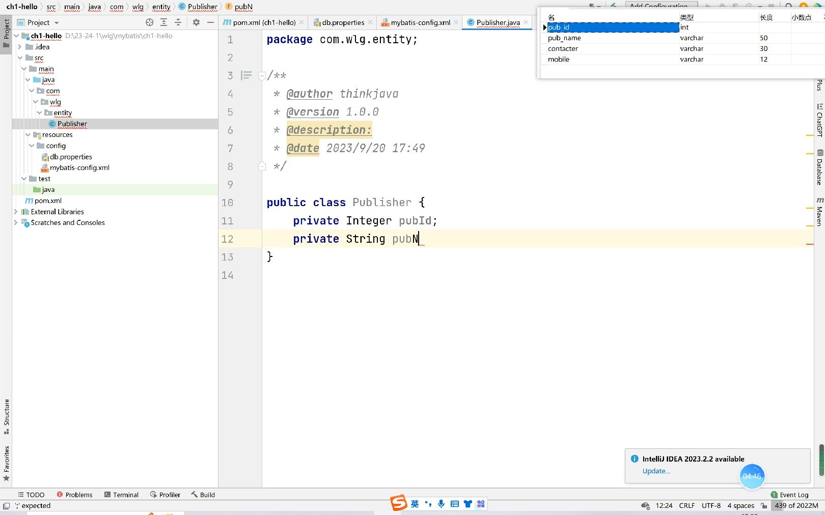Open Project panel settings gear
The image size is (825, 515).
[x=196, y=22]
